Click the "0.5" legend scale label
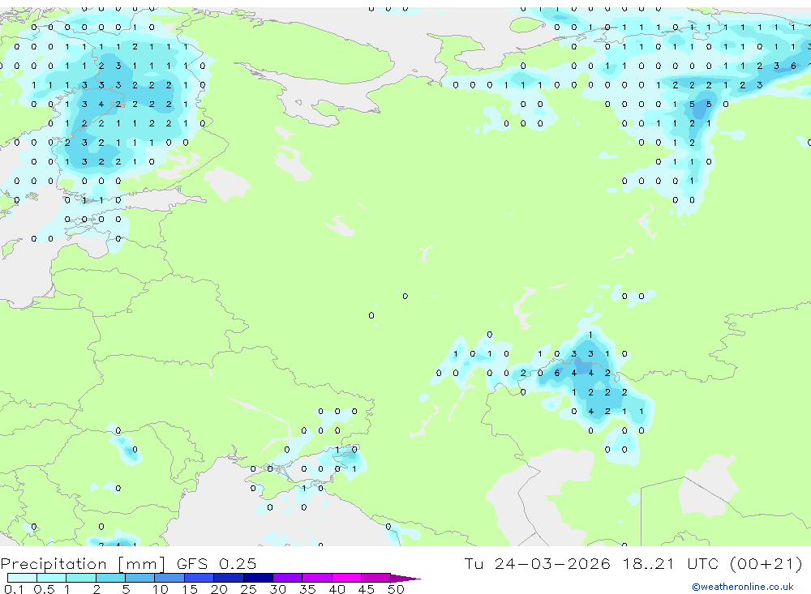Image resolution: width=811 pixels, height=594 pixels. pyautogui.click(x=45, y=589)
